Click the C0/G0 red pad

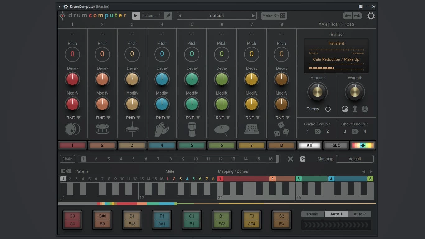pos(72,220)
